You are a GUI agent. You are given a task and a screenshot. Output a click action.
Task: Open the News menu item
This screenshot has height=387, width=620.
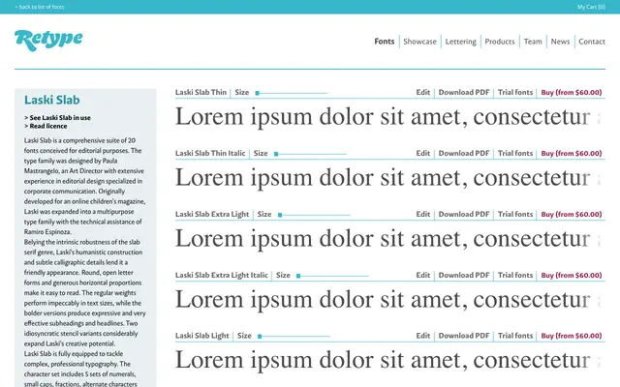point(560,42)
